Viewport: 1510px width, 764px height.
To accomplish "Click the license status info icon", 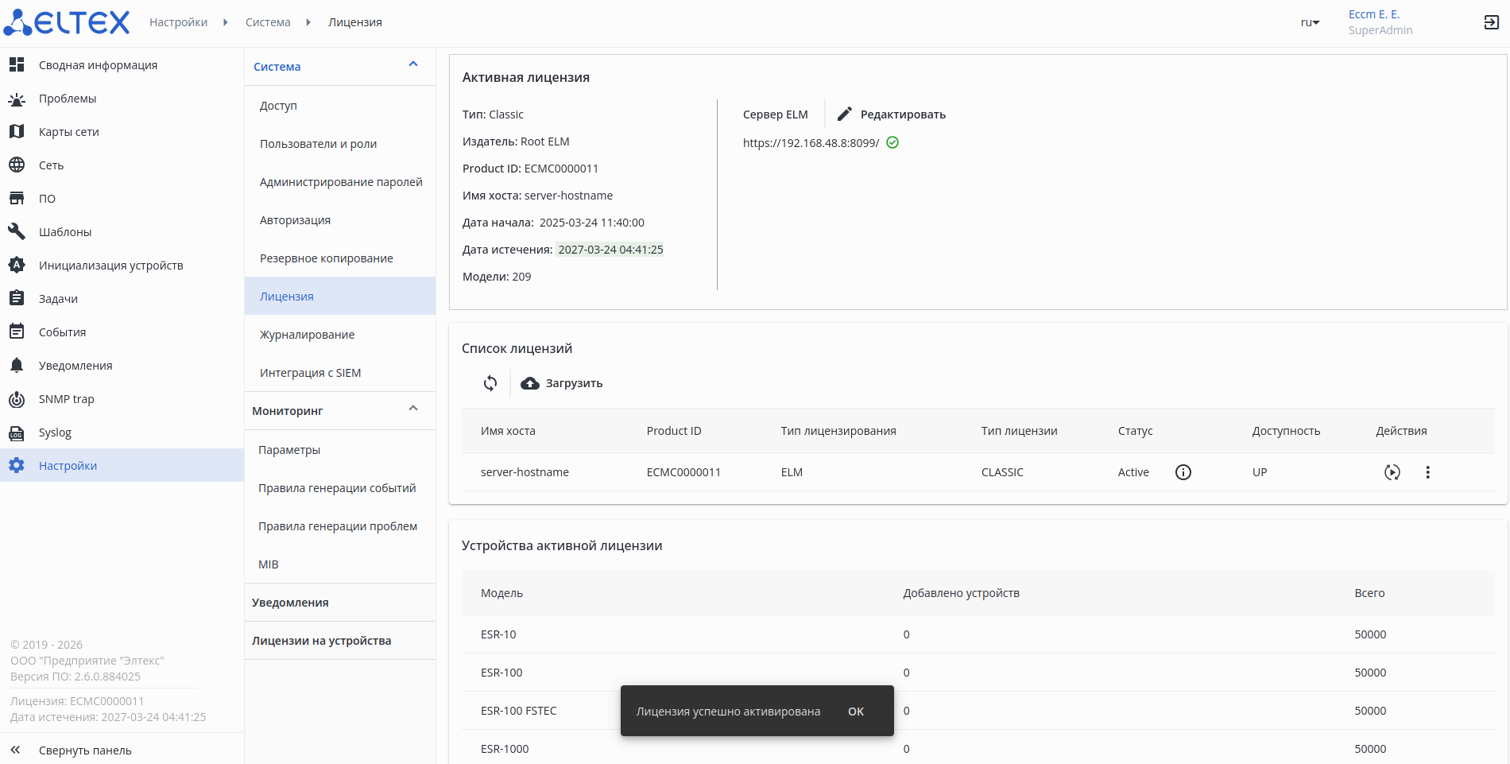I will (1183, 472).
